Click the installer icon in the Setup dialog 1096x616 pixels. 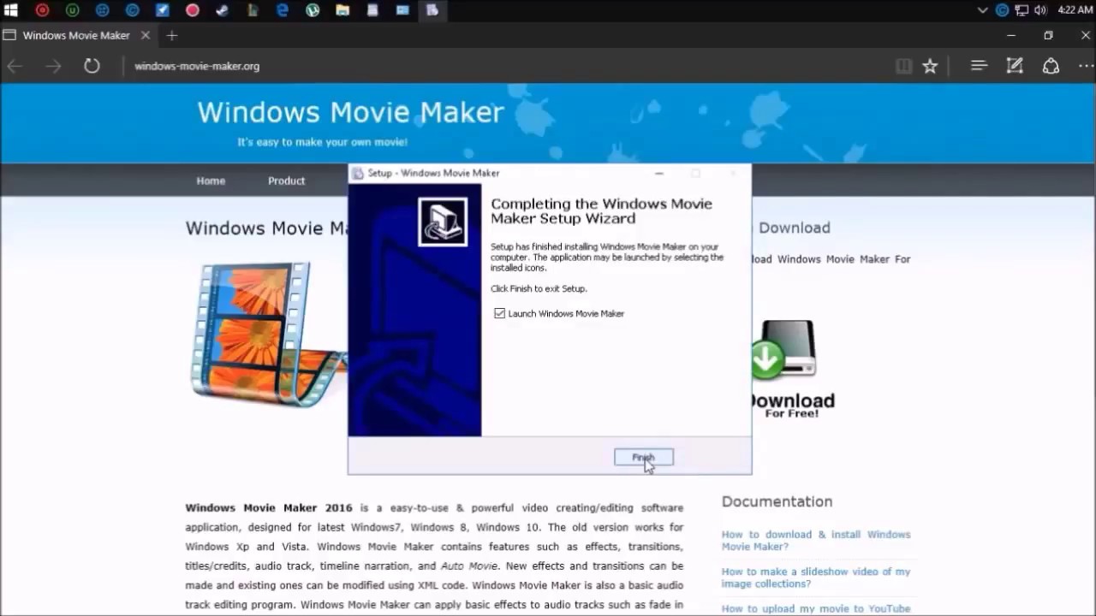pyautogui.click(x=443, y=222)
